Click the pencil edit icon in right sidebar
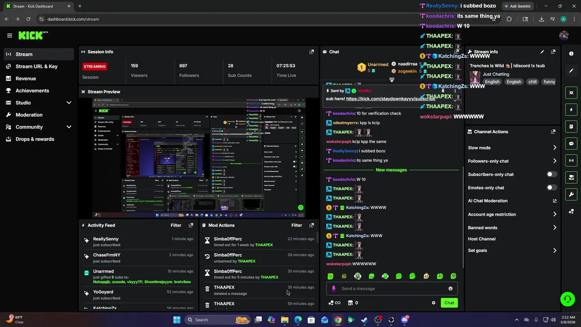Image resolution: width=581 pixels, height=327 pixels. point(571,71)
